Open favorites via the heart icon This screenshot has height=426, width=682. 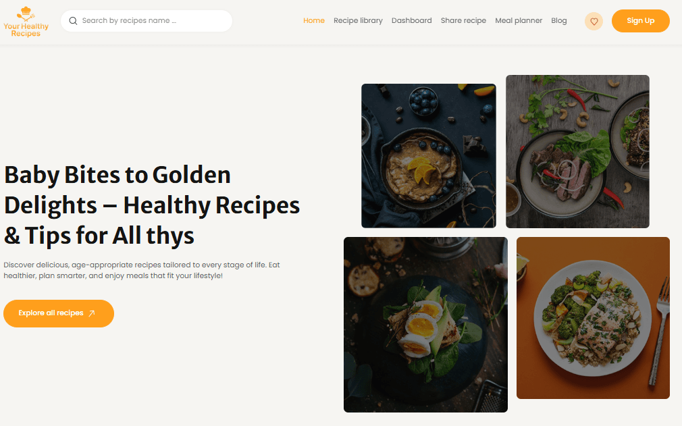[x=594, y=22]
